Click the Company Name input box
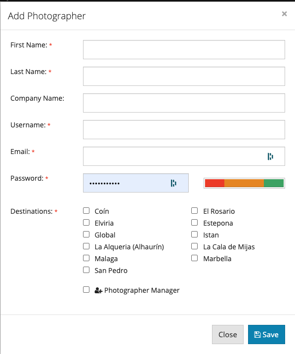The height and width of the screenshot is (354, 295). pos(184,103)
